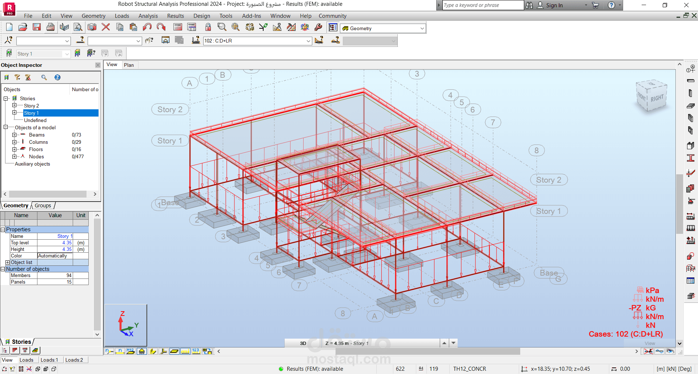Click the Zoom window magnifier icon
Viewport: 698px width, 374px height.
(x=222, y=27)
